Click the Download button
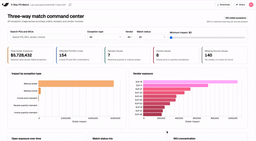The width and height of the screenshot is (256, 141). 223,5
